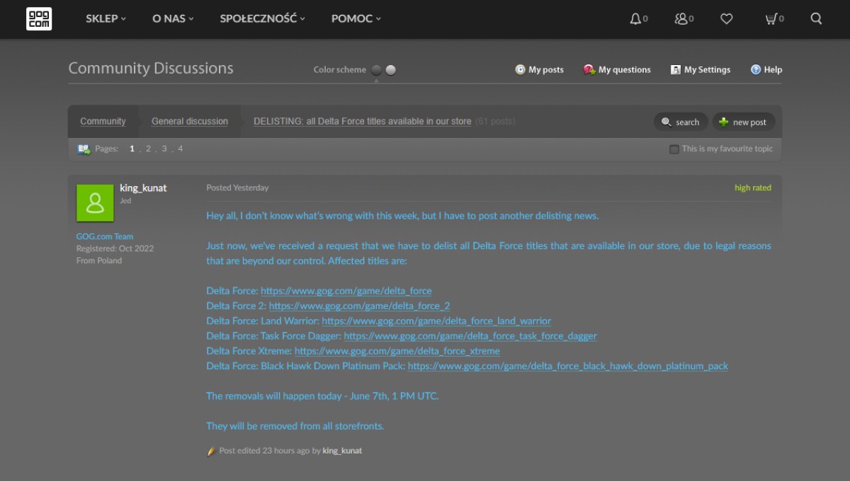Click the Help question mark icon

[756, 69]
